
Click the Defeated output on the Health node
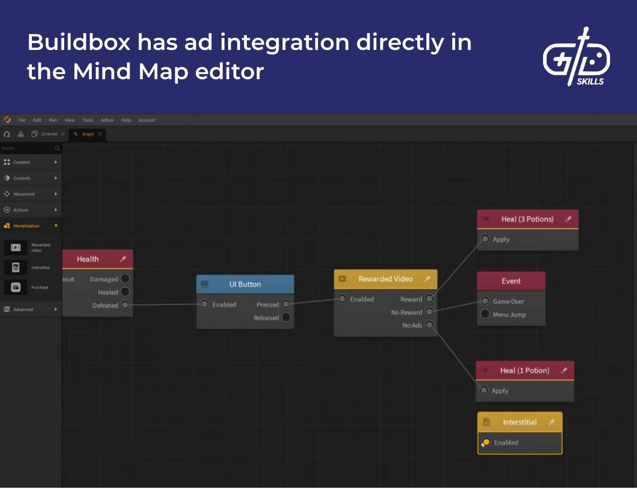(125, 305)
